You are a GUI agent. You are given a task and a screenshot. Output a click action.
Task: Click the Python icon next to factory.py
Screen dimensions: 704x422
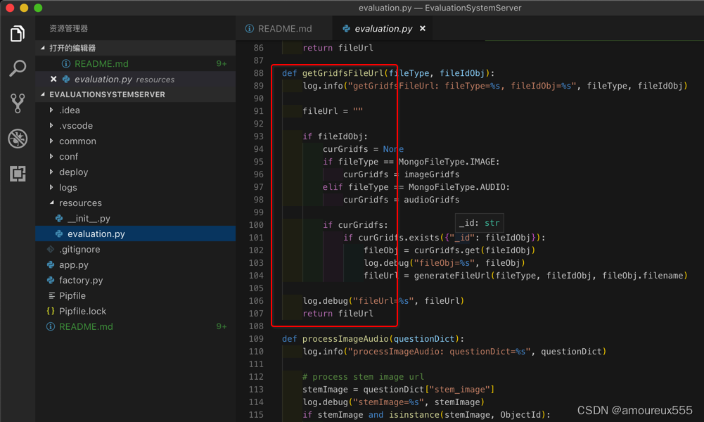tap(51, 280)
